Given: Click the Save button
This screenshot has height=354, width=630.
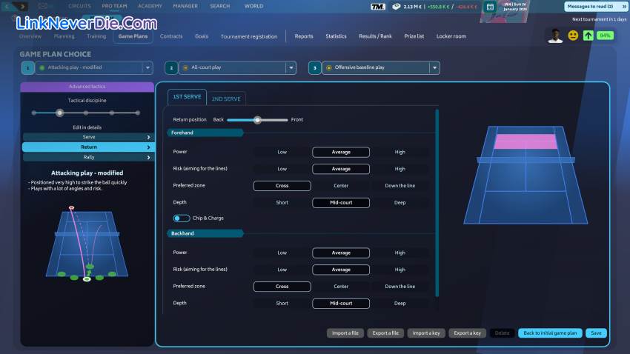Looking at the screenshot, I should [596, 333].
